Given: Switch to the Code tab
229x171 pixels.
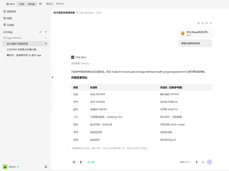Looking at the screenshot, I should click(22, 4).
